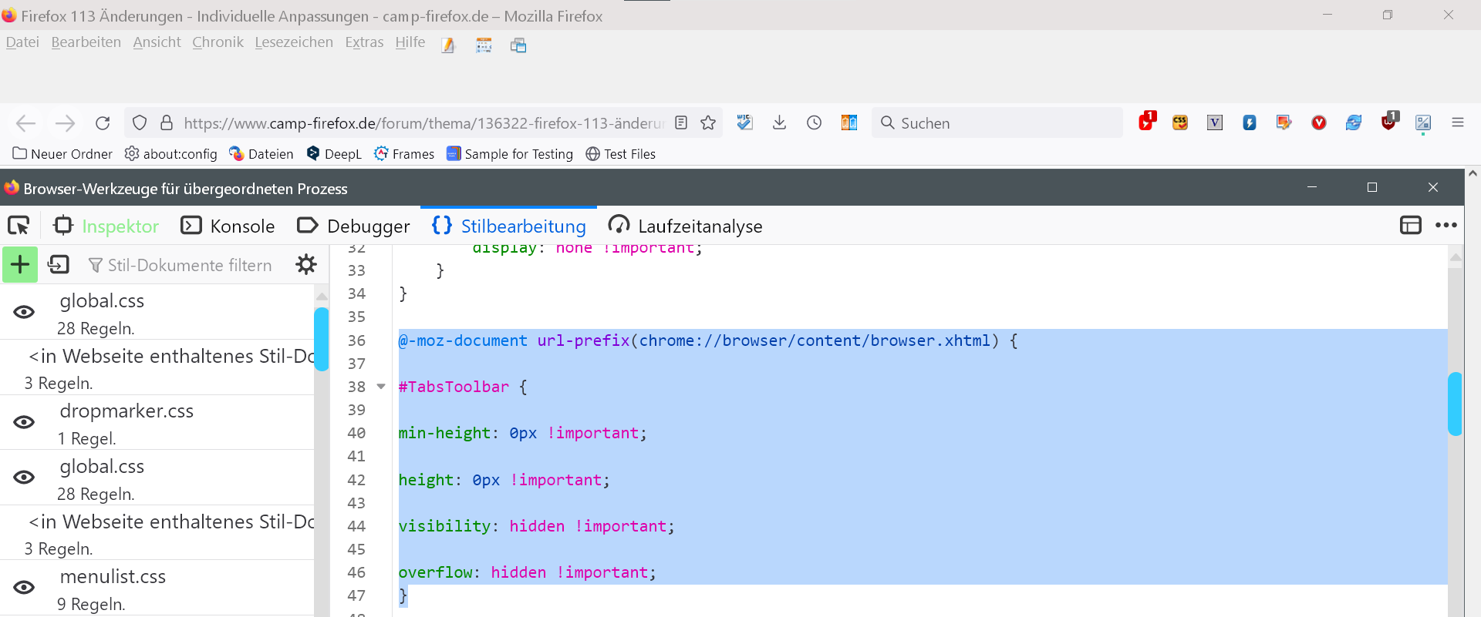Open the Firefox downloads panel

click(779, 123)
